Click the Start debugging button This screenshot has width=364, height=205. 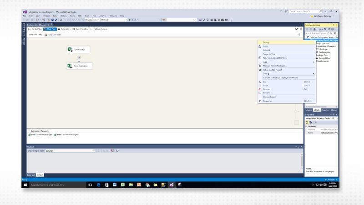[133, 20]
